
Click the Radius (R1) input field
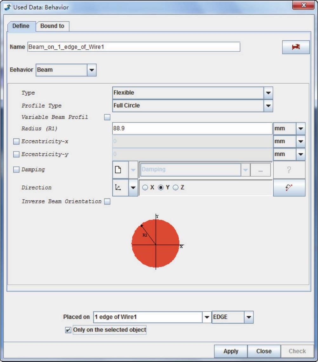click(x=192, y=129)
